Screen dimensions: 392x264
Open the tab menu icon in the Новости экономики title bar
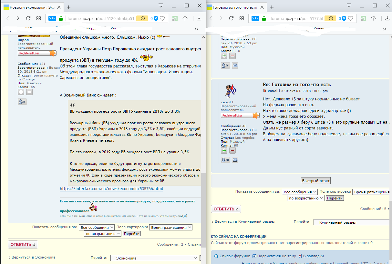point(161,5)
